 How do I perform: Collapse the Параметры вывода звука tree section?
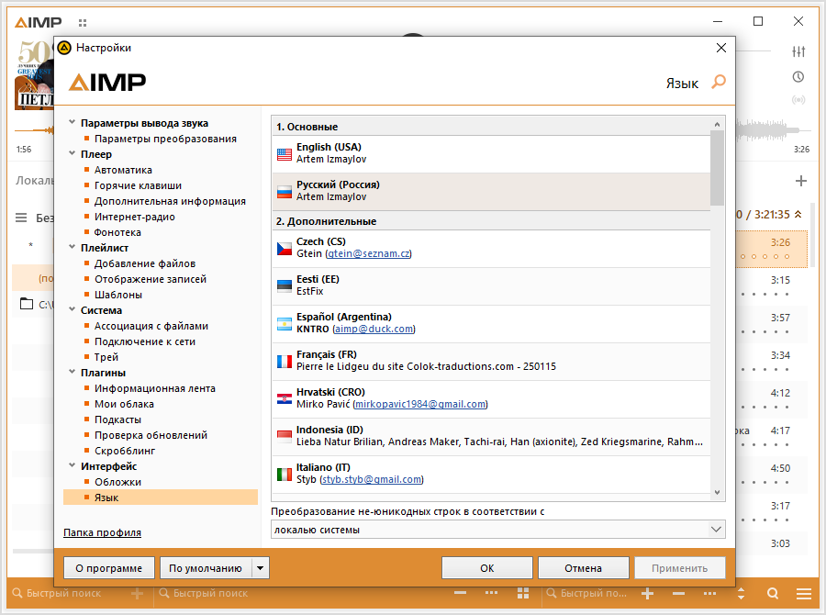[73, 122]
